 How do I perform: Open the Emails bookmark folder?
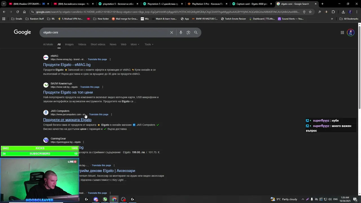[x=16, y=19]
